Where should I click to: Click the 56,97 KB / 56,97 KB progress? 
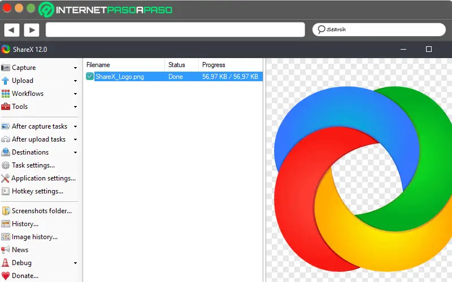pyautogui.click(x=230, y=77)
